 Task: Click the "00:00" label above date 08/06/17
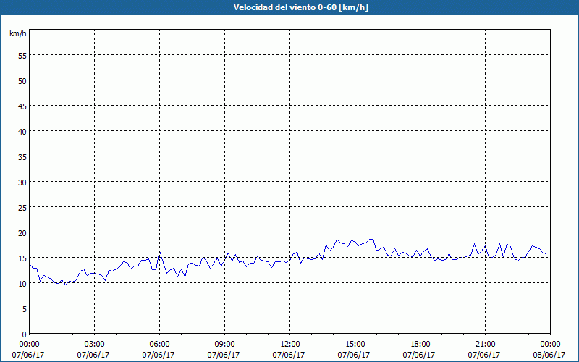(550, 345)
